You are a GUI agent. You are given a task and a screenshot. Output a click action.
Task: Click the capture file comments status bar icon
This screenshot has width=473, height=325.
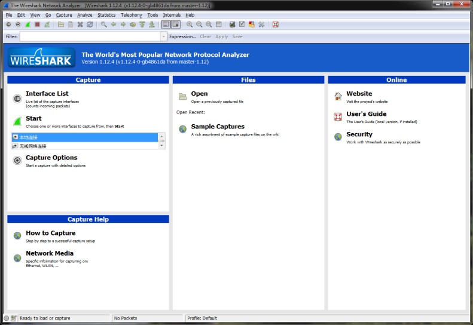point(14,318)
